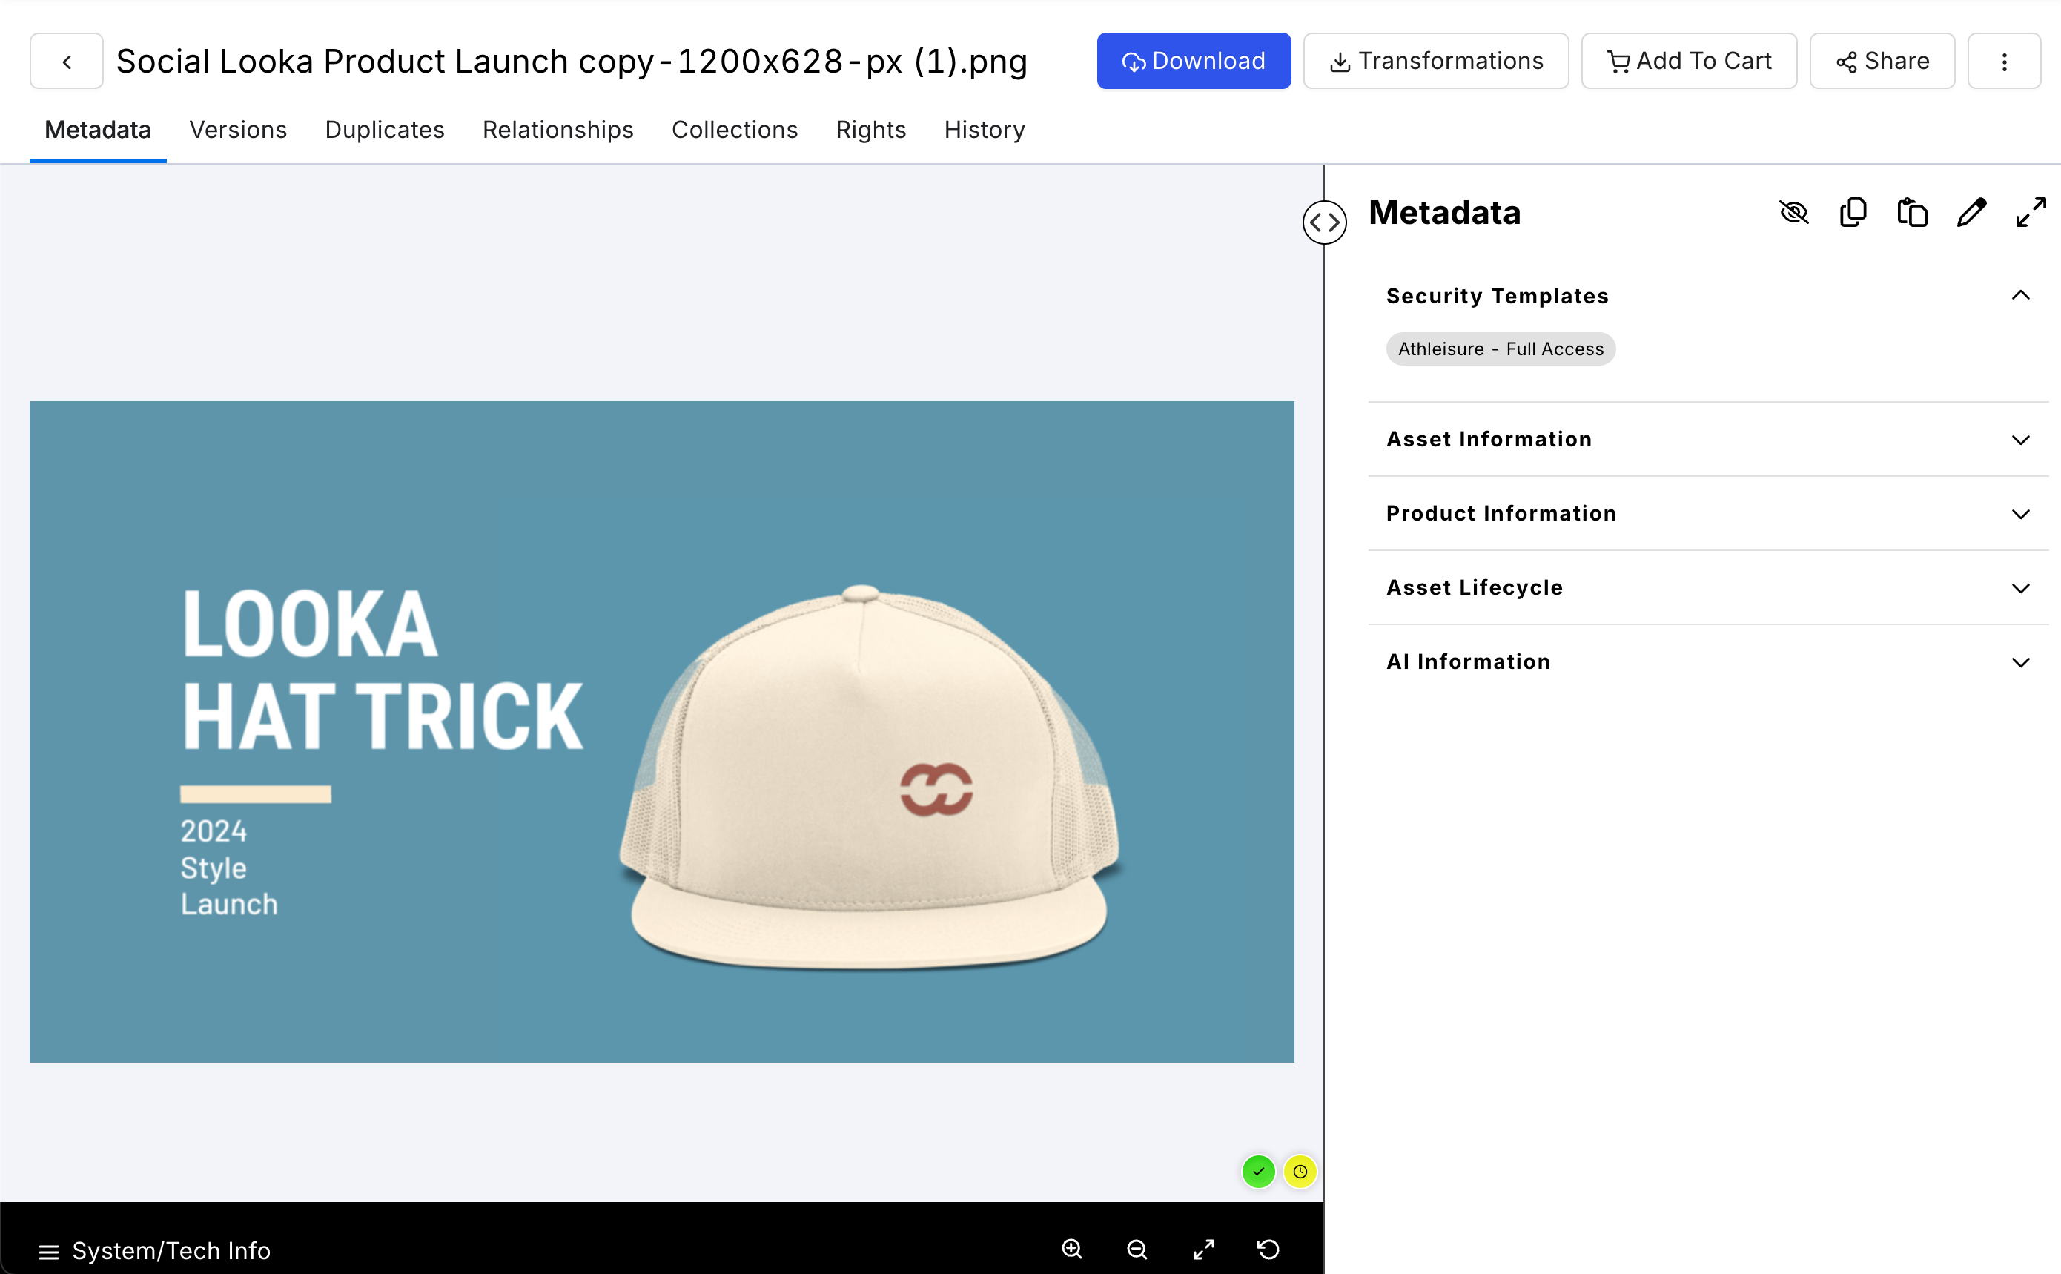Screen dimensions: 2061x1274
Task: Switch to the Versions tab
Action: [x=237, y=130]
